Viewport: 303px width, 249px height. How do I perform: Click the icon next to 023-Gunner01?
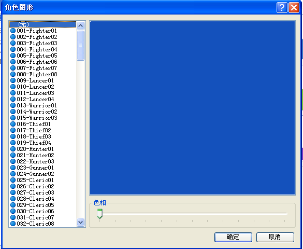tap(13, 168)
